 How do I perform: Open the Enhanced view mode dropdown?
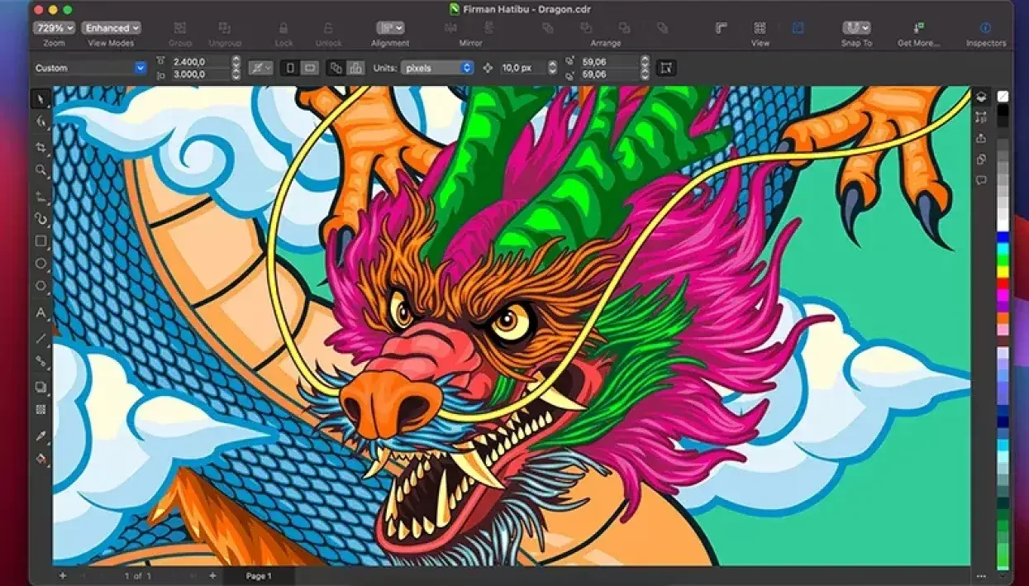point(111,28)
